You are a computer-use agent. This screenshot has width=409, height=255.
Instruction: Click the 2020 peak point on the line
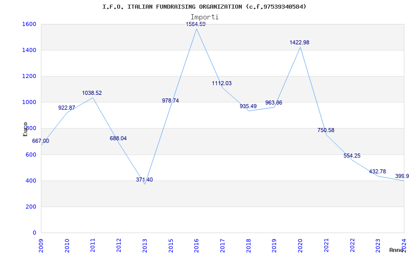click(300, 47)
